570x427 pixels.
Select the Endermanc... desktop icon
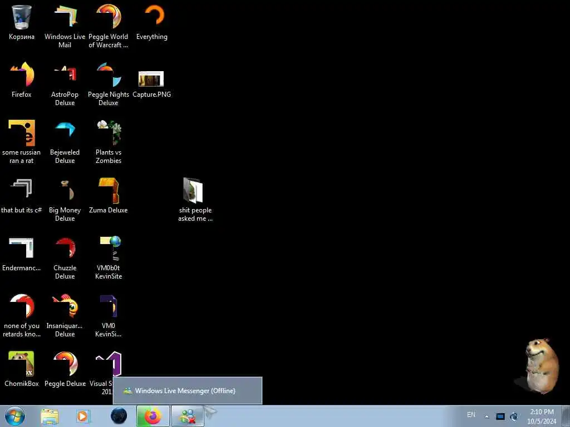point(22,254)
